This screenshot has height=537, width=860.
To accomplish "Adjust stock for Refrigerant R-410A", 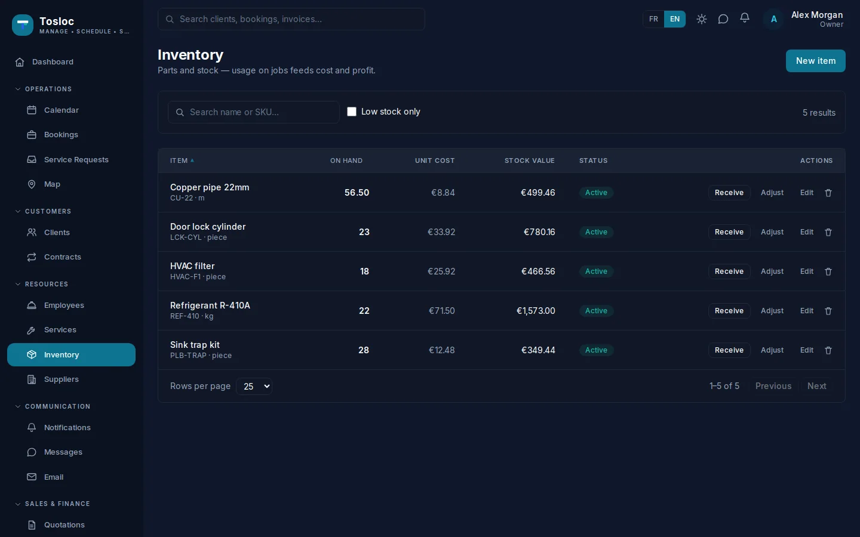I will coord(772,311).
